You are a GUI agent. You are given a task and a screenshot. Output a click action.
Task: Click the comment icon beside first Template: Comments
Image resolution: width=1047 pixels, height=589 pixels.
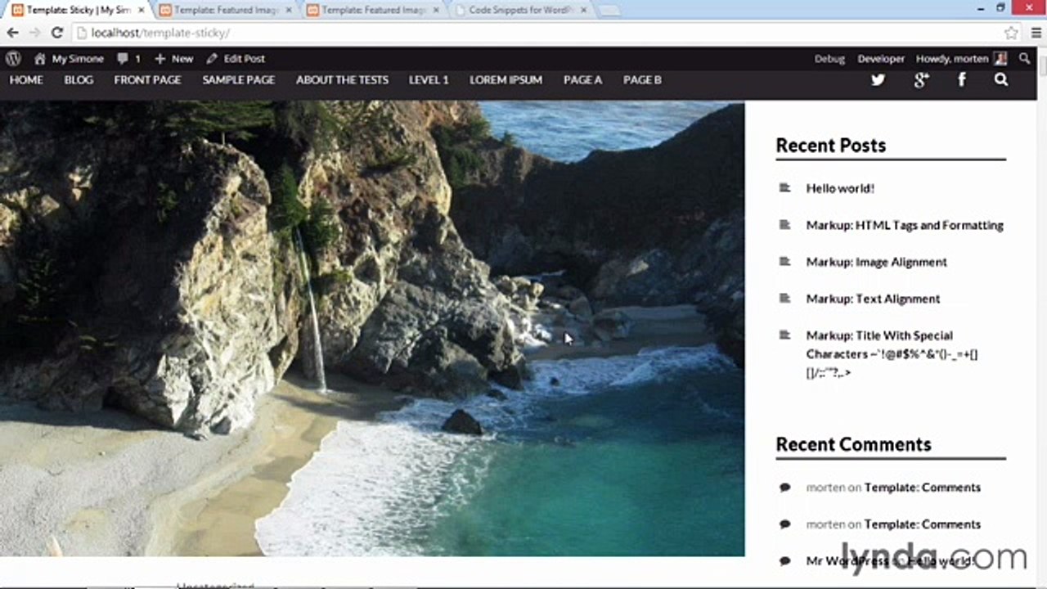point(784,488)
